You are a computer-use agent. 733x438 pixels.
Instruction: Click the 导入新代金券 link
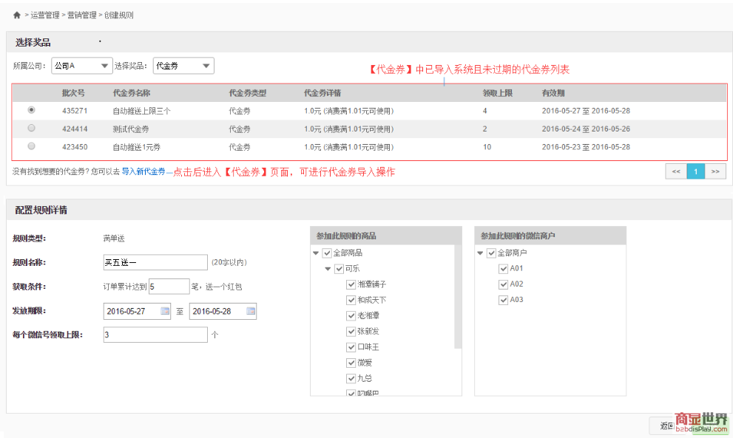tap(143, 171)
